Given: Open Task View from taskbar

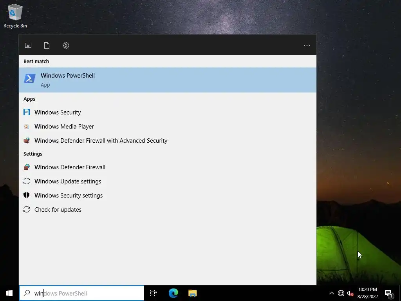Looking at the screenshot, I should pos(154,293).
